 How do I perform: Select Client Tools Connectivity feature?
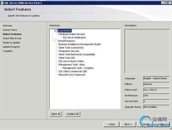[x=71, y=48]
